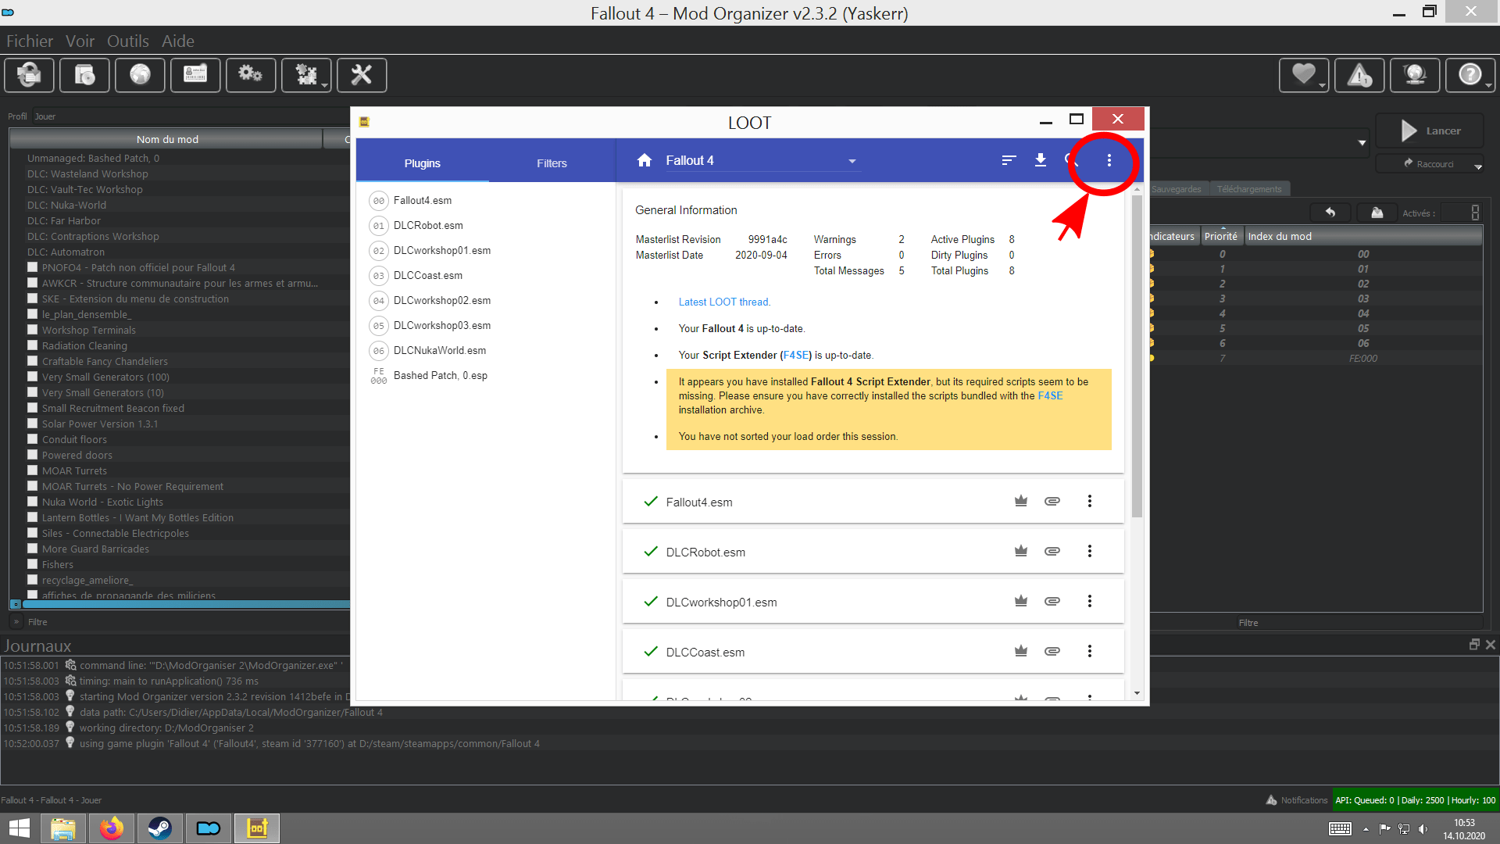Toggle AWKCR mod checkbox
This screenshot has width=1500, height=844.
click(x=33, y=283)
